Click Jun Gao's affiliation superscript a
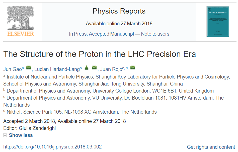The image size is (238, 152). [23, 68]
